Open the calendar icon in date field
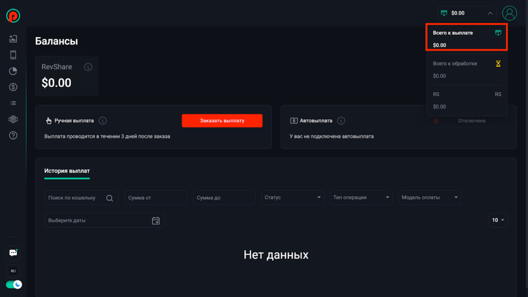 [x=156, y=220]
